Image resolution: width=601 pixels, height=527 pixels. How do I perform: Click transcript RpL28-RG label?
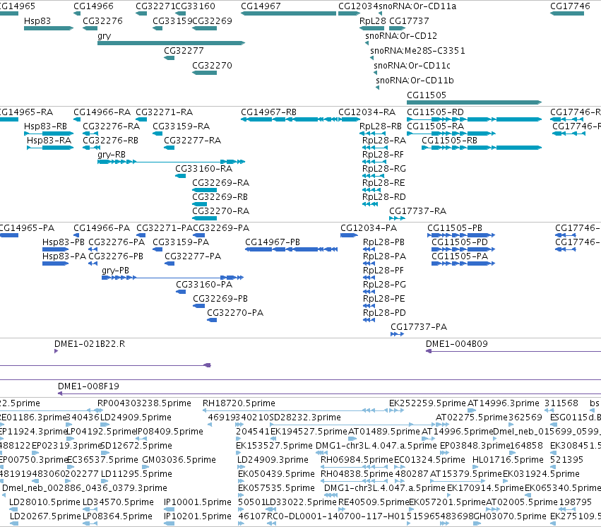coord(384,169)
